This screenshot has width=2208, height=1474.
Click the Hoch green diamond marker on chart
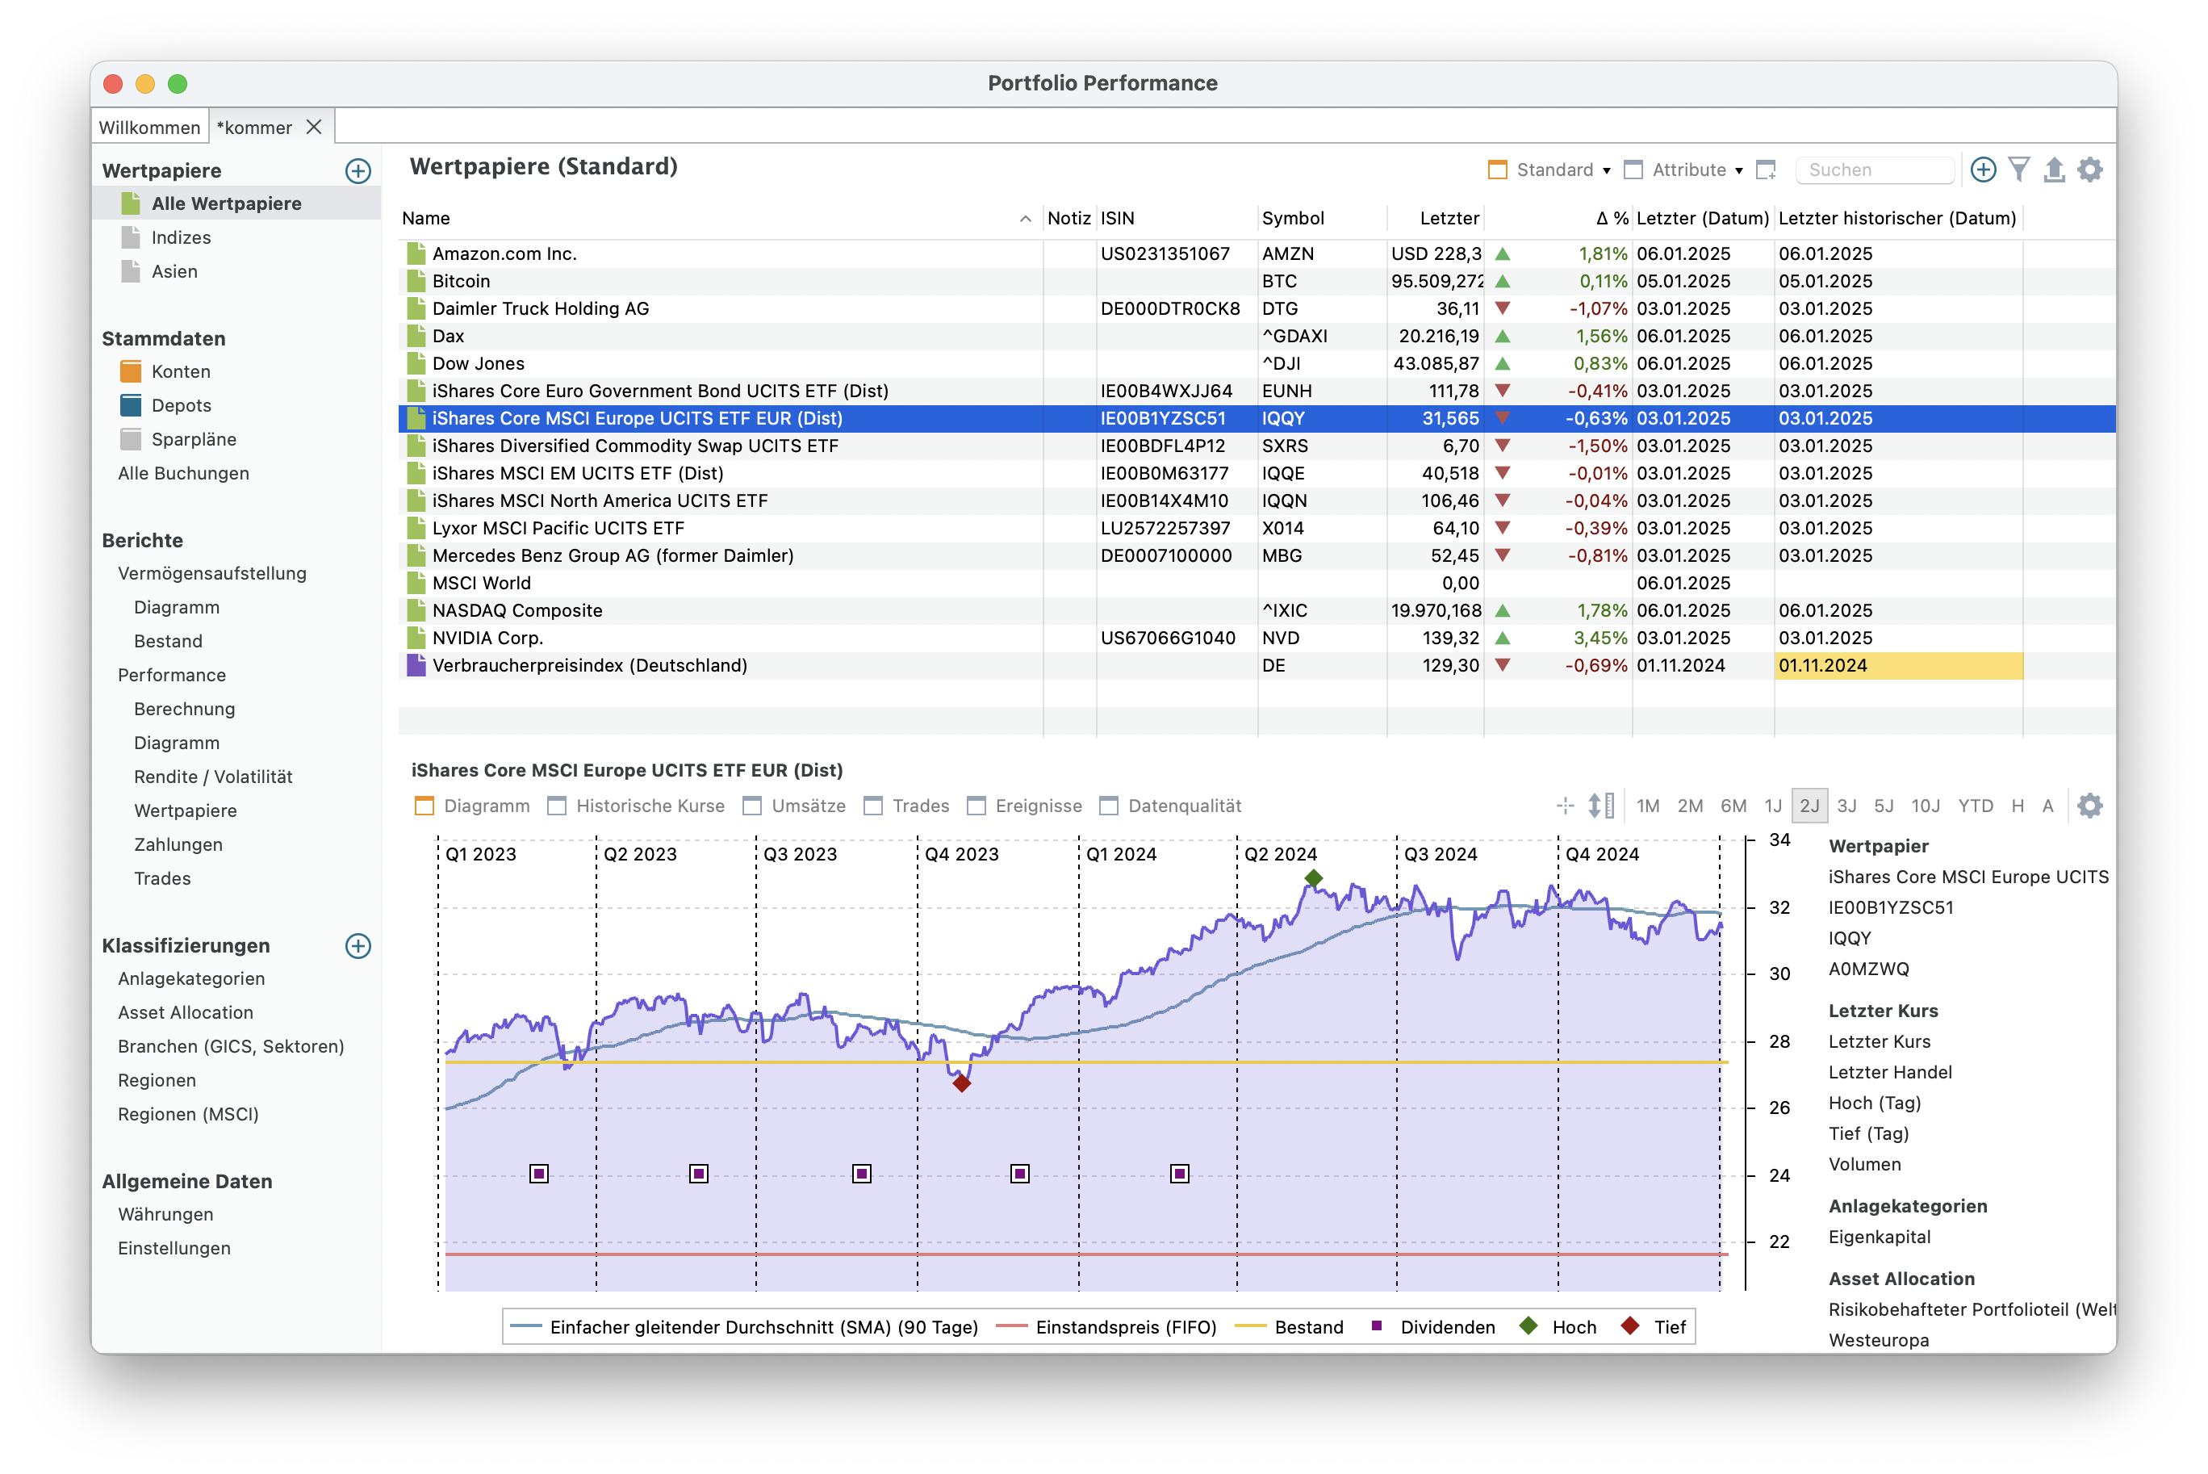1314,878
